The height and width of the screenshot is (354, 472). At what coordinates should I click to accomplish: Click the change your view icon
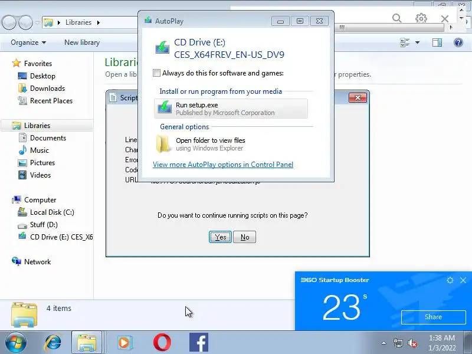[405, 42]
